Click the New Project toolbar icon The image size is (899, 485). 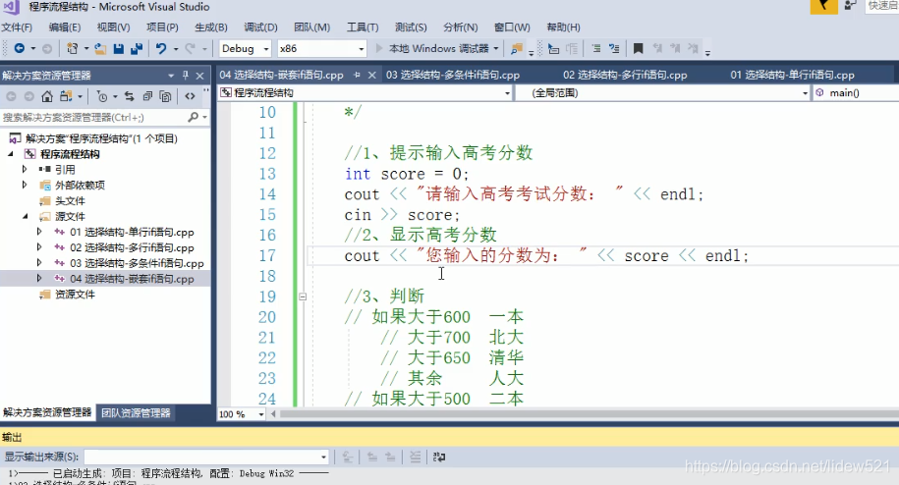click(x=73, y=49)
